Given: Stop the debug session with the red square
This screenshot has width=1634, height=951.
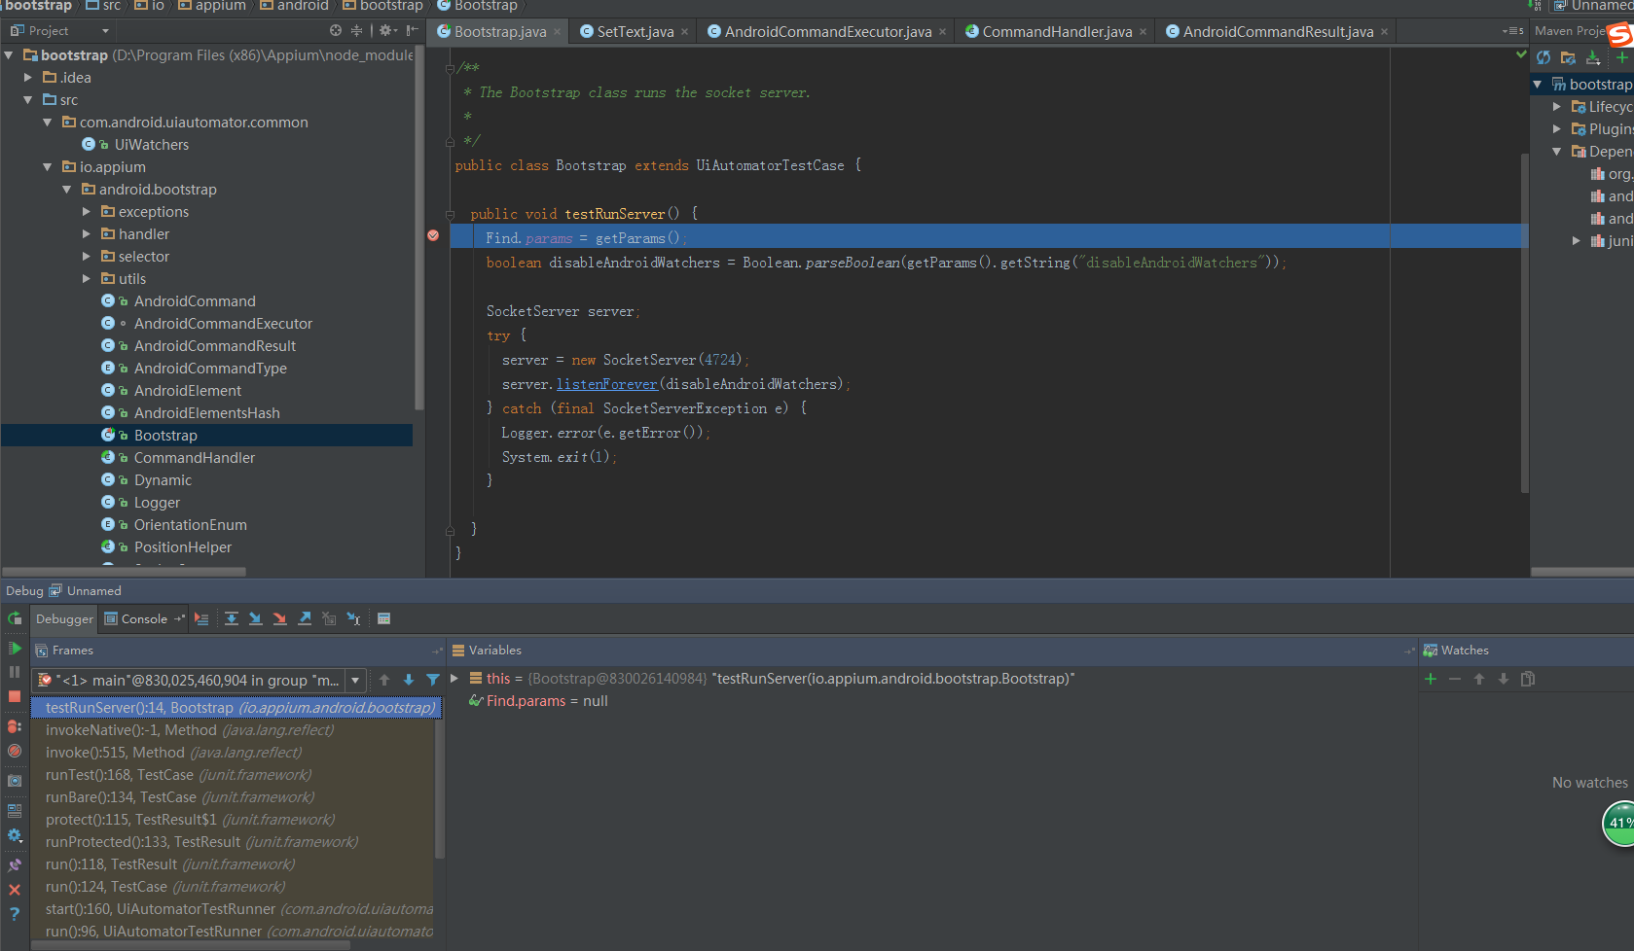Looking at the screenshot, I should click(x=15, y=696).
